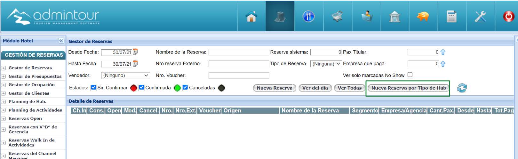
Task: Click the Nombre de la Reserva field
Action: 239,52
